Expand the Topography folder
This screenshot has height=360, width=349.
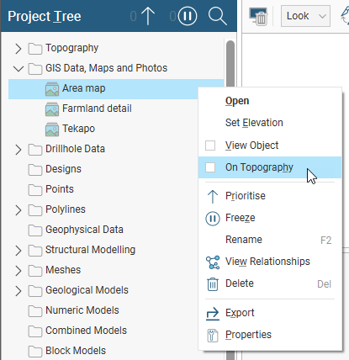(19, 49)
